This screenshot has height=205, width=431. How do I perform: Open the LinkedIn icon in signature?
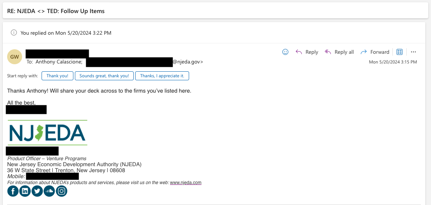coord(25,191)
